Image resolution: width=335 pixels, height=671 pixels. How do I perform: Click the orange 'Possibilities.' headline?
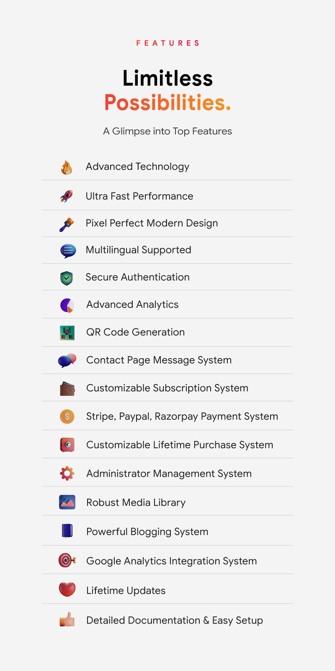pos(167,103)
